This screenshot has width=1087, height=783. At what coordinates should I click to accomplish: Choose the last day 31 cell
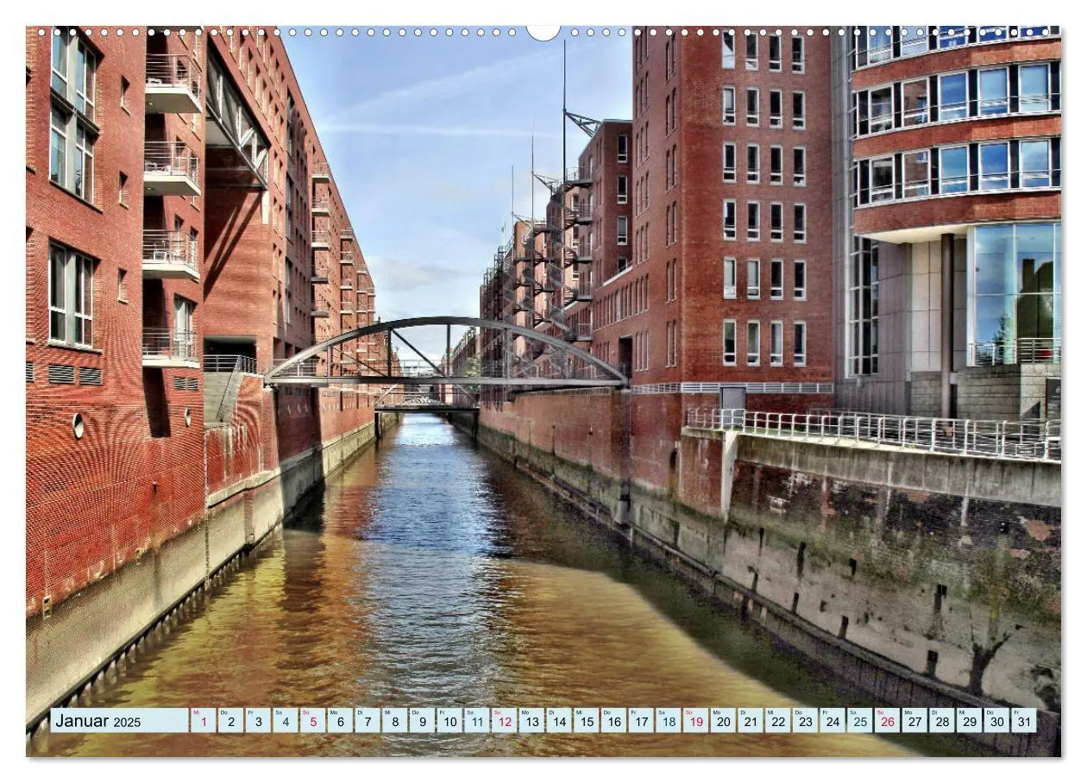[1024, 721]
